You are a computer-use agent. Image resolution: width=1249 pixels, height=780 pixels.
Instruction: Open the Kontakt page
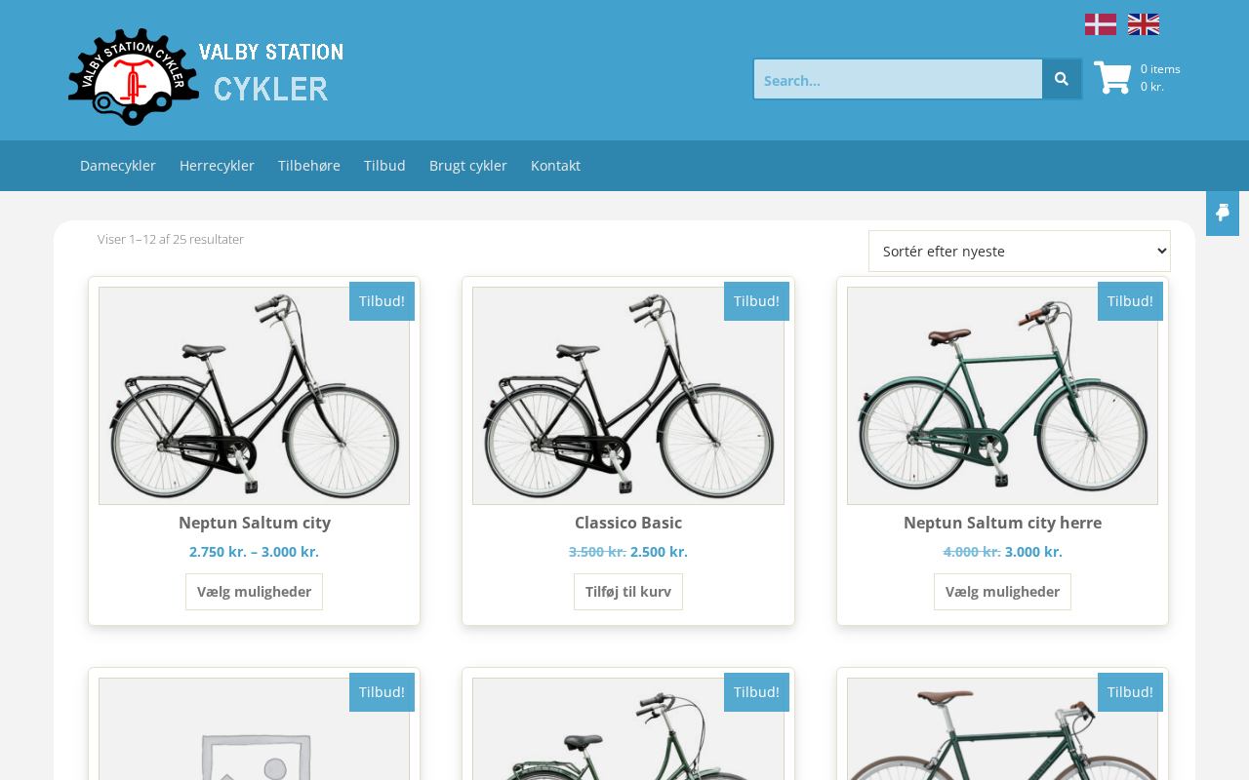[555, 166]
